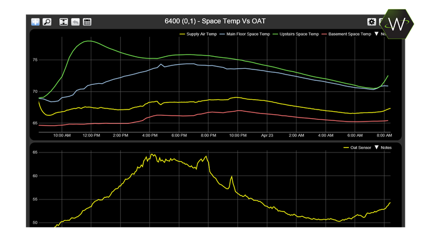Viewport: 431px width, 242px height.
Task: Open the calendar date range picker
Action: click(x=87, y=22)
